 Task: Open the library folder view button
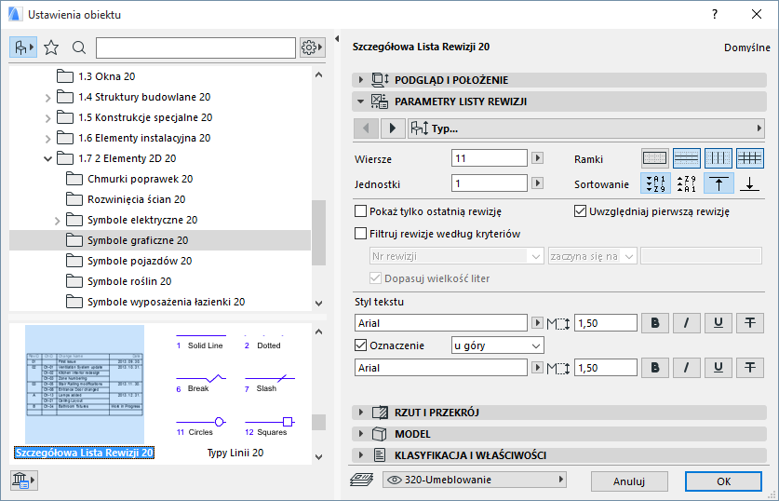pyautogui.click(x=23, y=47)
